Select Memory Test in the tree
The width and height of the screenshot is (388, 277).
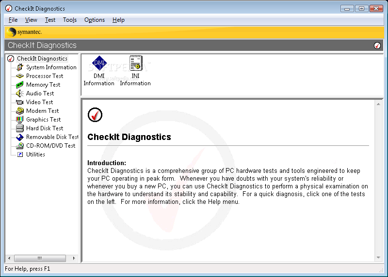(x=43, y=85)
